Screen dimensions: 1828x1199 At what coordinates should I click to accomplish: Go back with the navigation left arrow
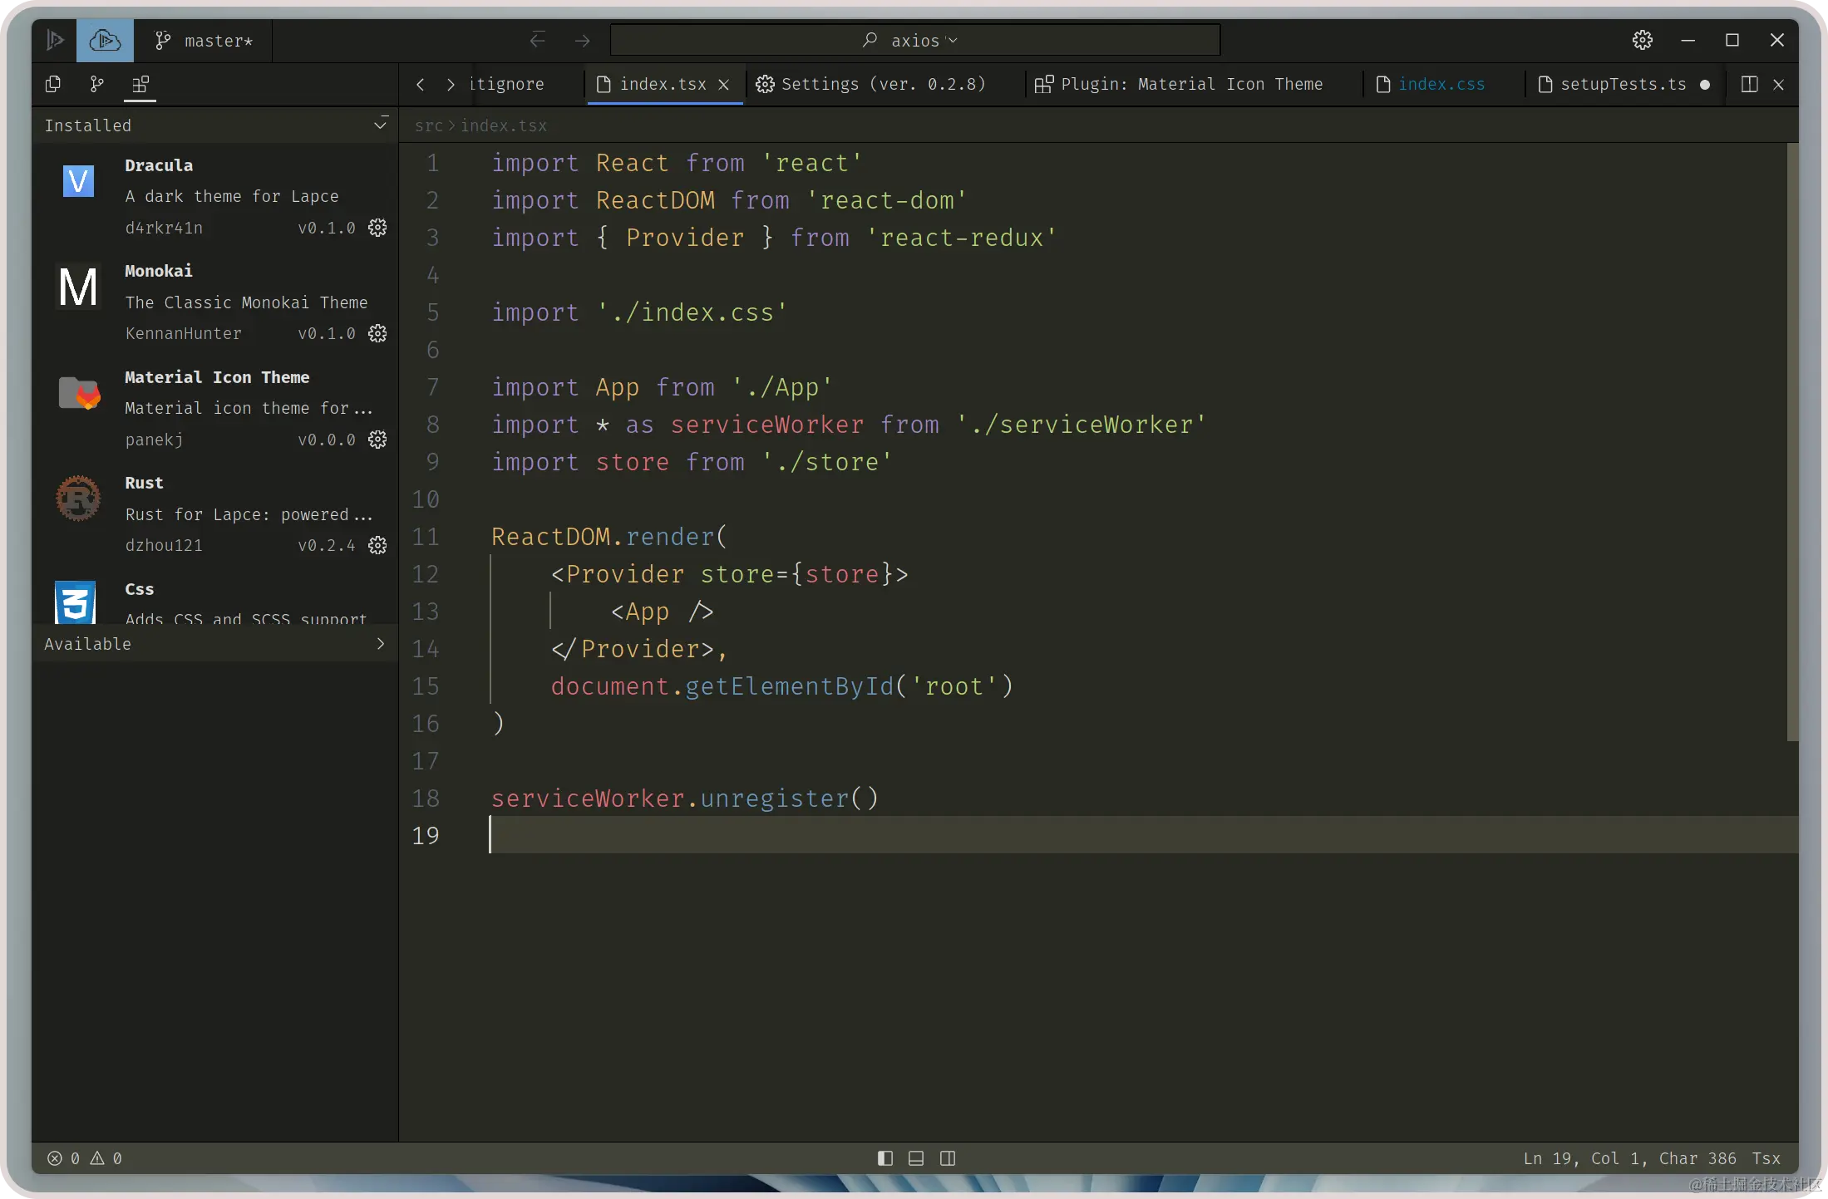pos(538,40)
